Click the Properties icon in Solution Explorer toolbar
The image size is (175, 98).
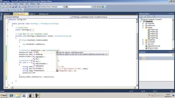141,17
